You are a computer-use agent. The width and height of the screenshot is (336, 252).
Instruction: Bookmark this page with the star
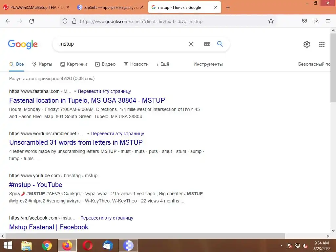pos(271,21)
